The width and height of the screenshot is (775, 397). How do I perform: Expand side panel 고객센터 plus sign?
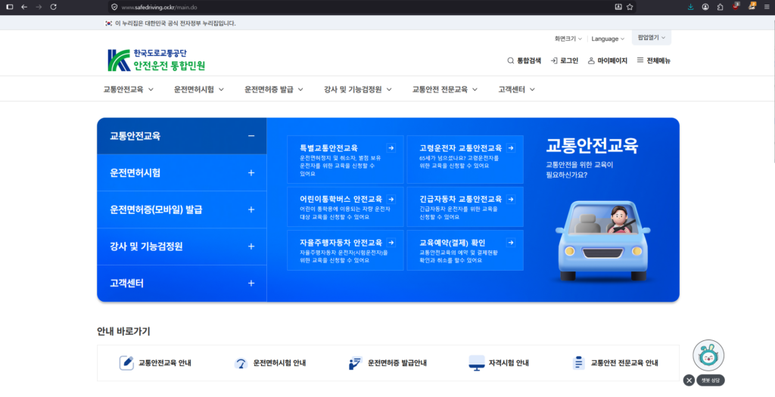(251, 283)
